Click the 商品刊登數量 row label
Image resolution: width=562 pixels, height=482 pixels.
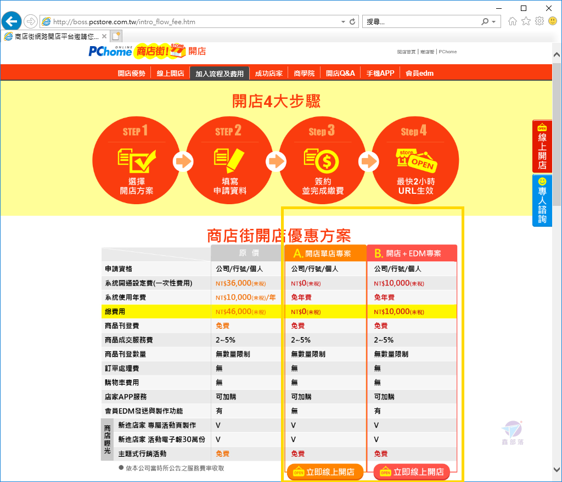126,354
